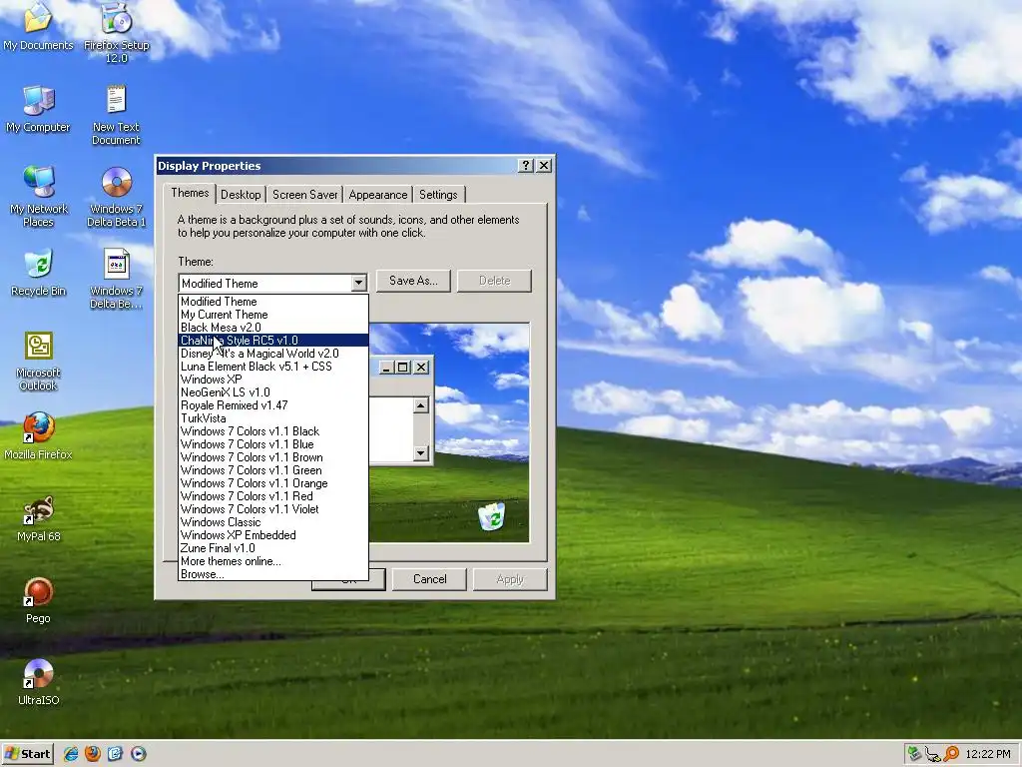Image resolution: width=1022 pixels, height=767 pixels.
Task: Choose the Windows XP Embedded theme
Action: coord(273,535)
